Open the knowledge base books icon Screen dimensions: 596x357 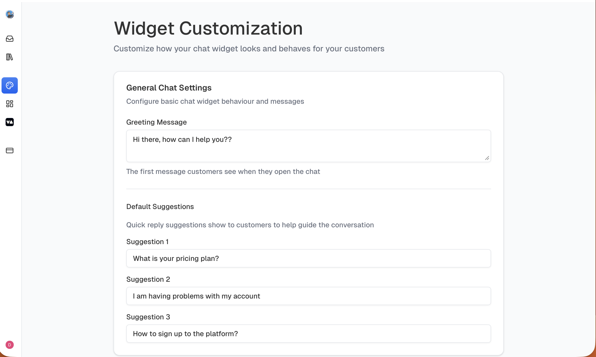tap(10, 57)
